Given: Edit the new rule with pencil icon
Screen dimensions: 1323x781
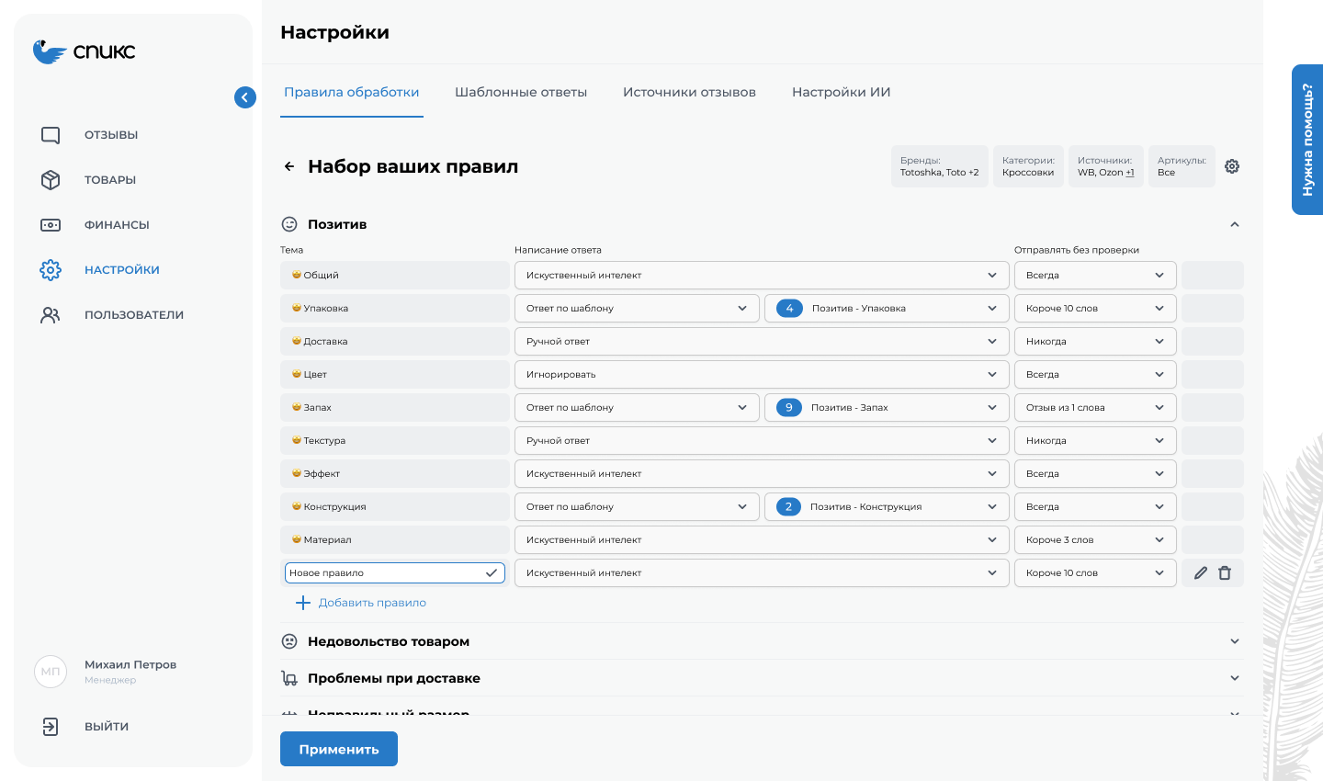Looking at the screenshot, I should pos(1200,572).
